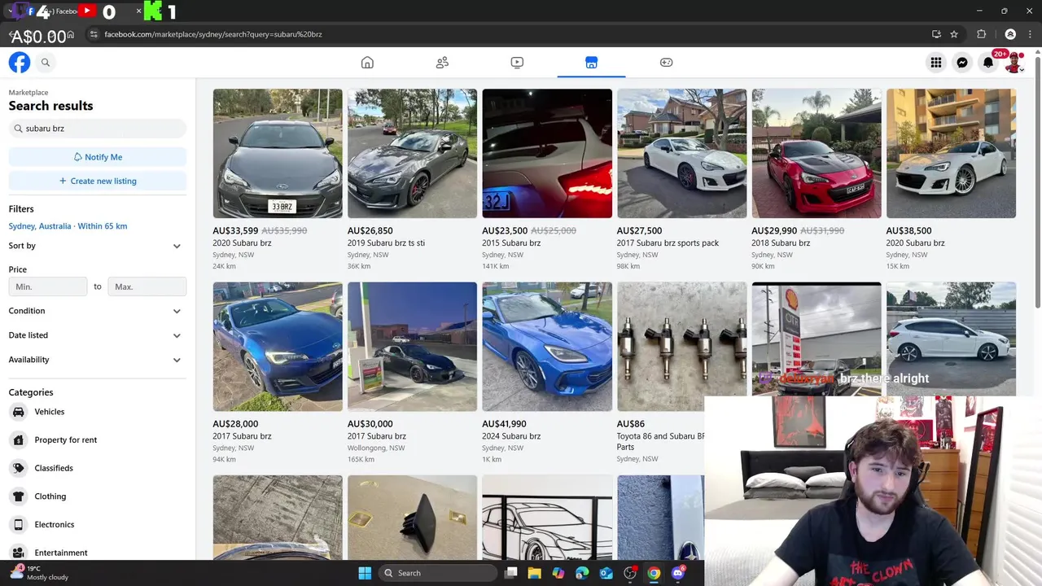Viewport: 1042px width, 586px height.
Task: Open the Windows Start button
Action: point(365,573)
